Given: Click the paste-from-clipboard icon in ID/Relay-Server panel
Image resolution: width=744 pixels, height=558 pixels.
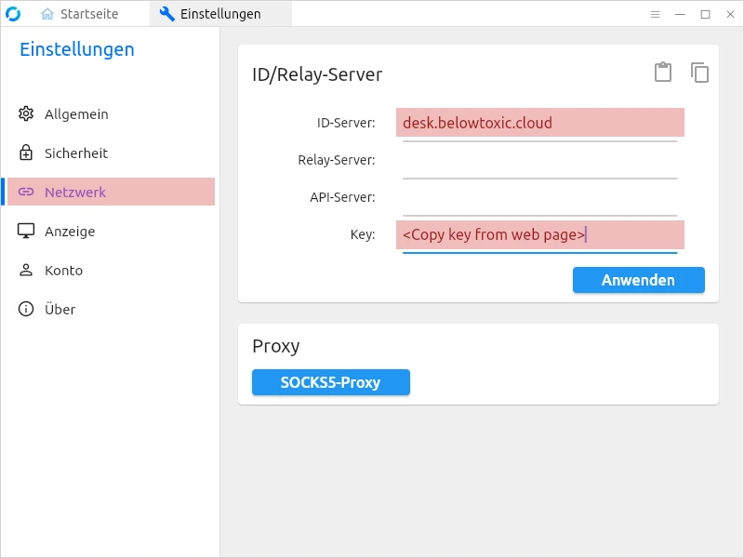Looking at the screenshot, I should 663,73.
